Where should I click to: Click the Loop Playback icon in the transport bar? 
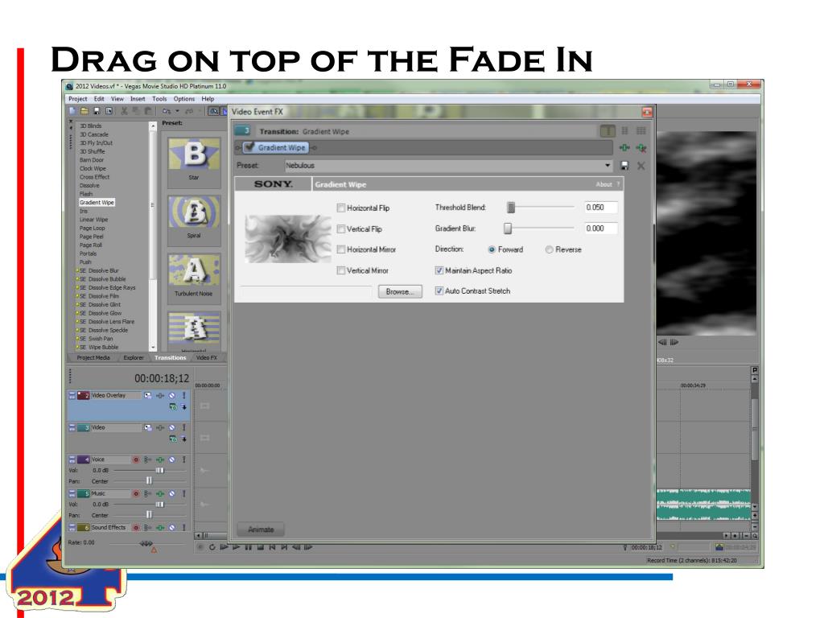pyautogui.click(x=212, y=547)
